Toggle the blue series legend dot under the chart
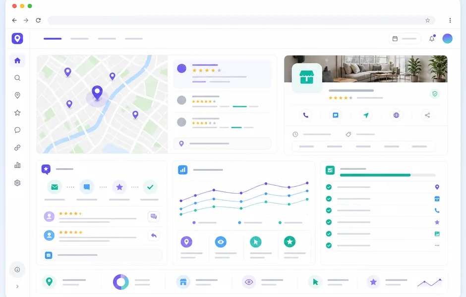This screenshot has height=297, width=466. (239, 223)
